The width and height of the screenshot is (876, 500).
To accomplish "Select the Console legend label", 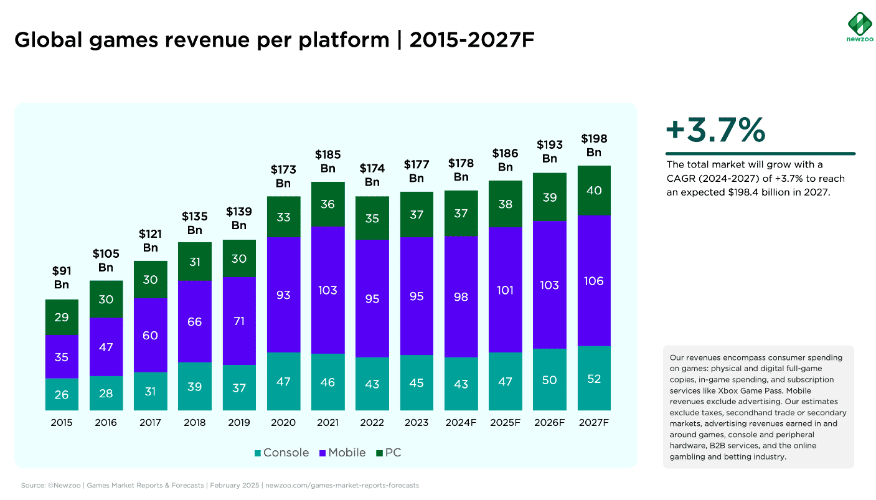I will point(286,453).
